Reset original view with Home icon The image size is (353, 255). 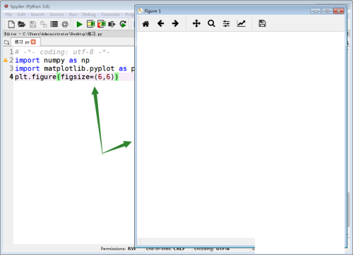(x=145, y=23)
